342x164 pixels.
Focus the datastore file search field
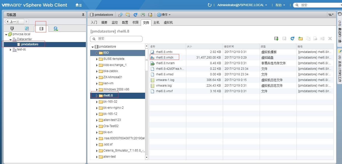pos(116,39)
